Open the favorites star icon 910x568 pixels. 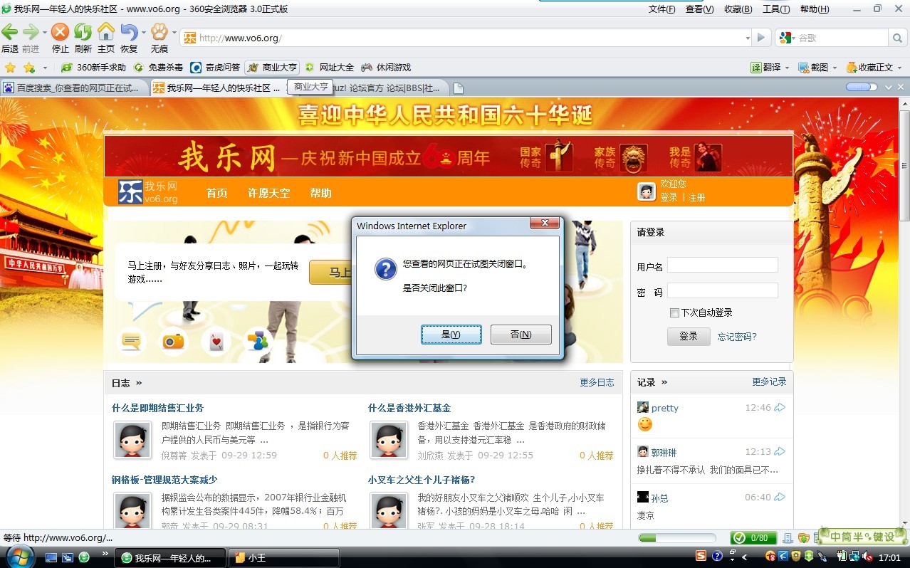[x=10, y=68]
